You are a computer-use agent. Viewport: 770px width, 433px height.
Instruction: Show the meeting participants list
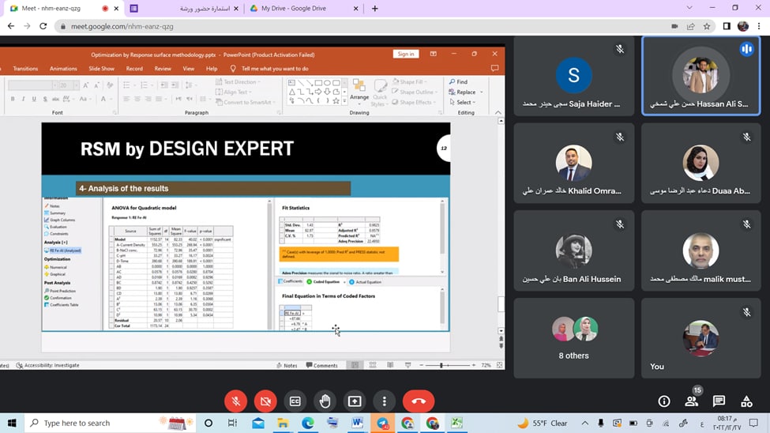coord(692,401)
